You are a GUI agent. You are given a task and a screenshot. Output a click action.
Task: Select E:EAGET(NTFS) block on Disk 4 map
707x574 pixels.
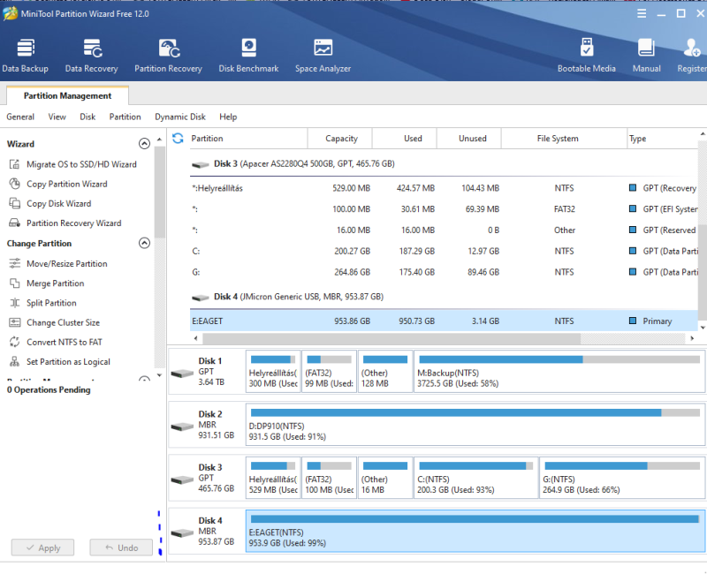coord(475,532)
